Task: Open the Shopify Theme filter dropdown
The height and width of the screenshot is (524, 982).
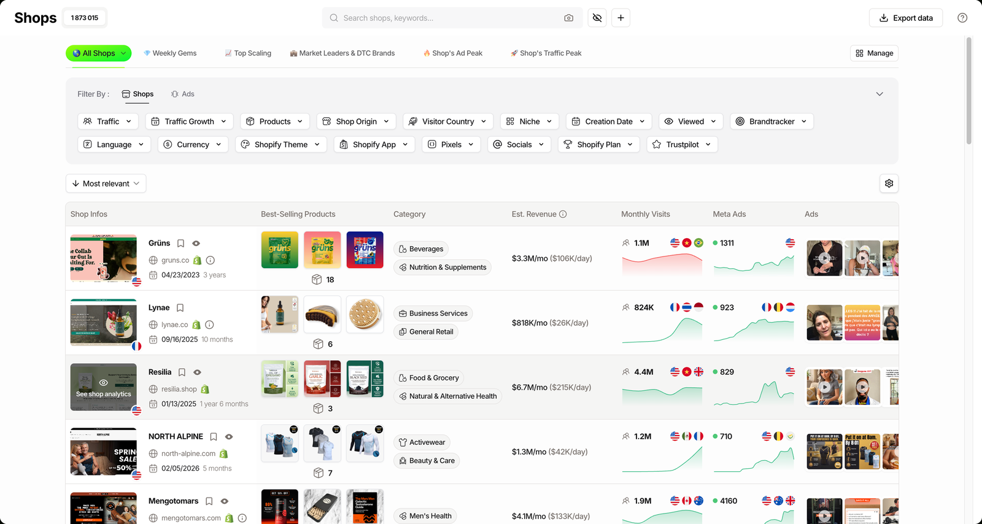Action: click(x=281, y=145)
